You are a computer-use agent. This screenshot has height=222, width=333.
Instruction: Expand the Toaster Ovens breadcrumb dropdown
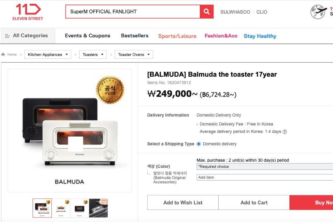(x=134, y=55)
